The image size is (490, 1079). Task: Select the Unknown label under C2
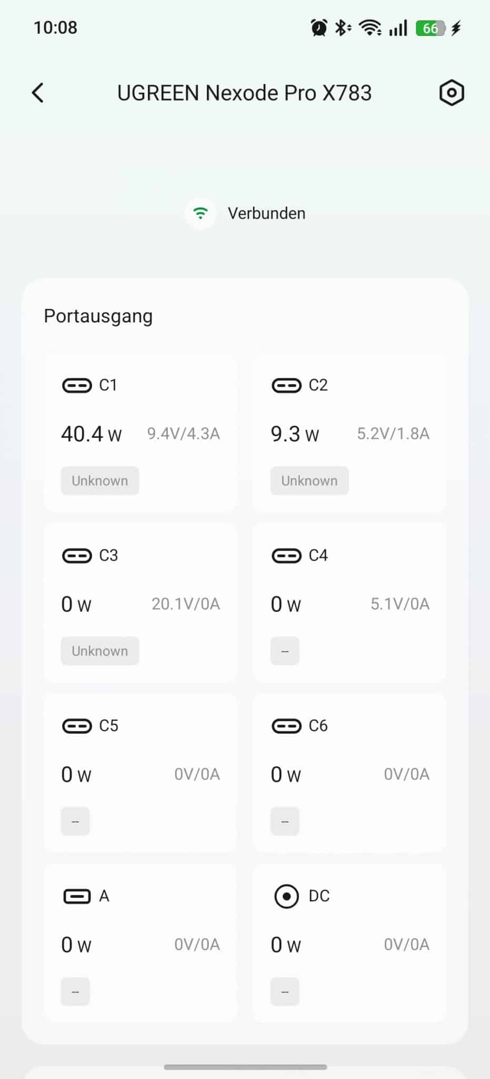309,480
